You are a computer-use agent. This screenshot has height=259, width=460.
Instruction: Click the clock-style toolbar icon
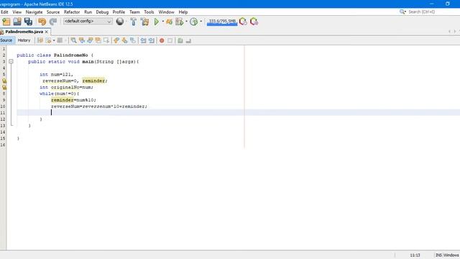point(193,22)
